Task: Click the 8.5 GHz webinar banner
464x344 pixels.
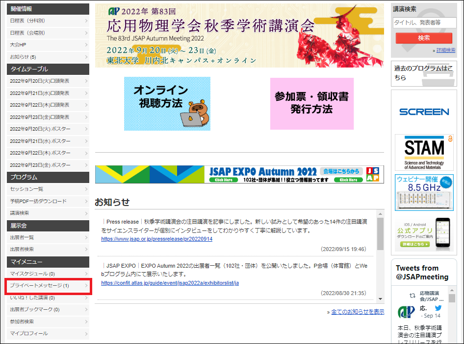Action: coord(424,192)
